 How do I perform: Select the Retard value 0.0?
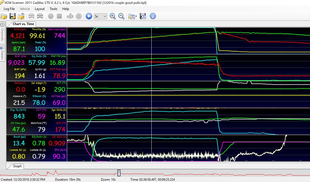(x=21, y=89)
